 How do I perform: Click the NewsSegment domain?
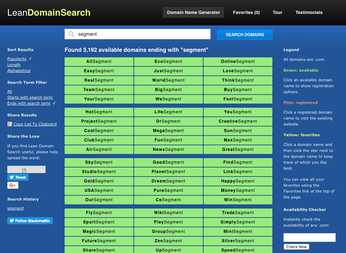point(168,149)
